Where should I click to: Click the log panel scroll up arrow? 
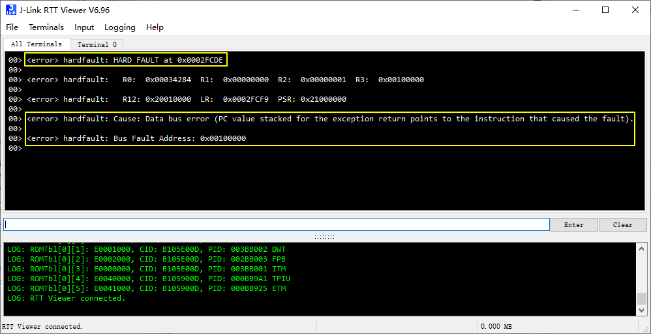coord(641,249)
